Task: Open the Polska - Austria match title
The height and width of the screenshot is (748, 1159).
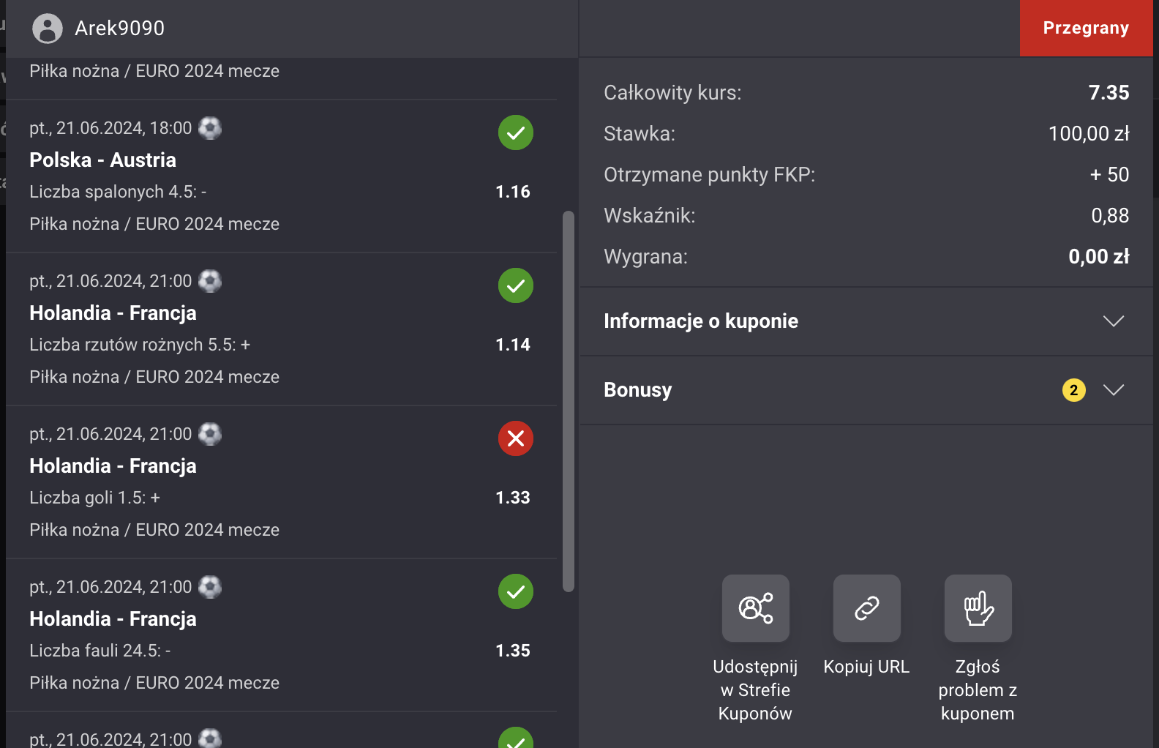Action: [x=102, y=160]
